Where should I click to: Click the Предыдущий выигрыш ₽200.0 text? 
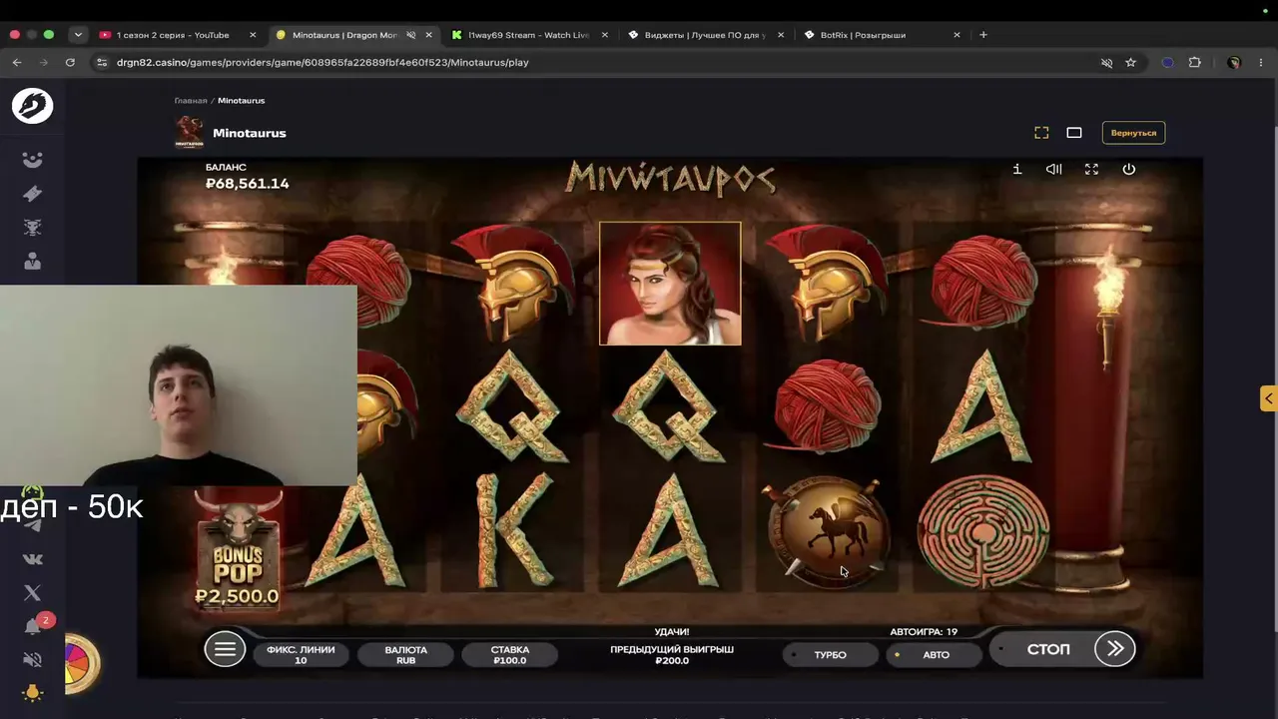coord(672,655)
